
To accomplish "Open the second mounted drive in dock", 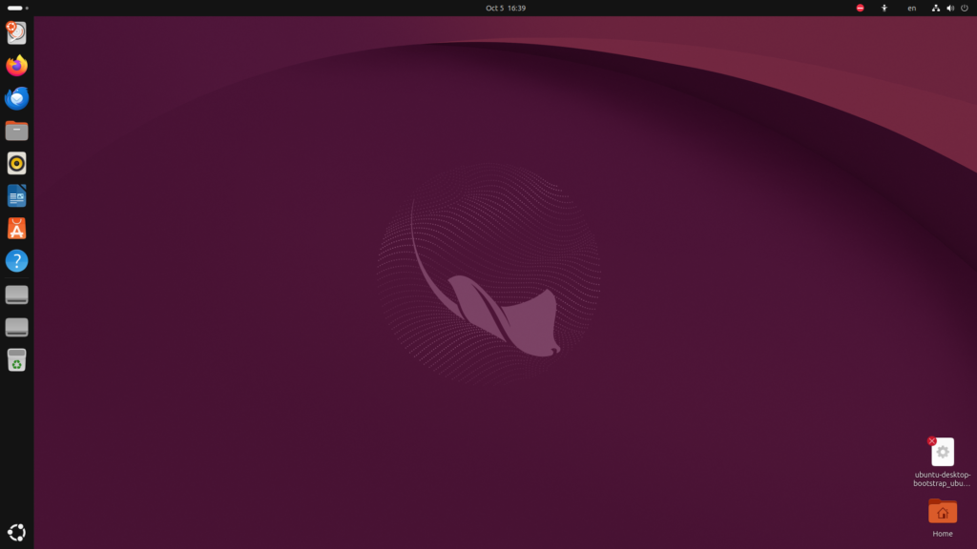I will 17,328.
